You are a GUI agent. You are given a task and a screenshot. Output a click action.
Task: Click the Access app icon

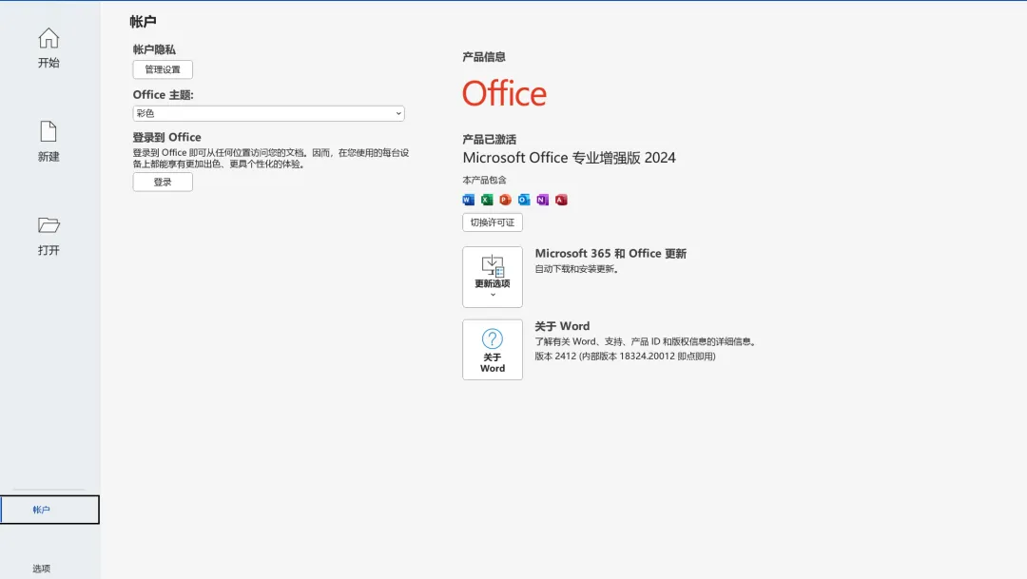tap(561, 200)
